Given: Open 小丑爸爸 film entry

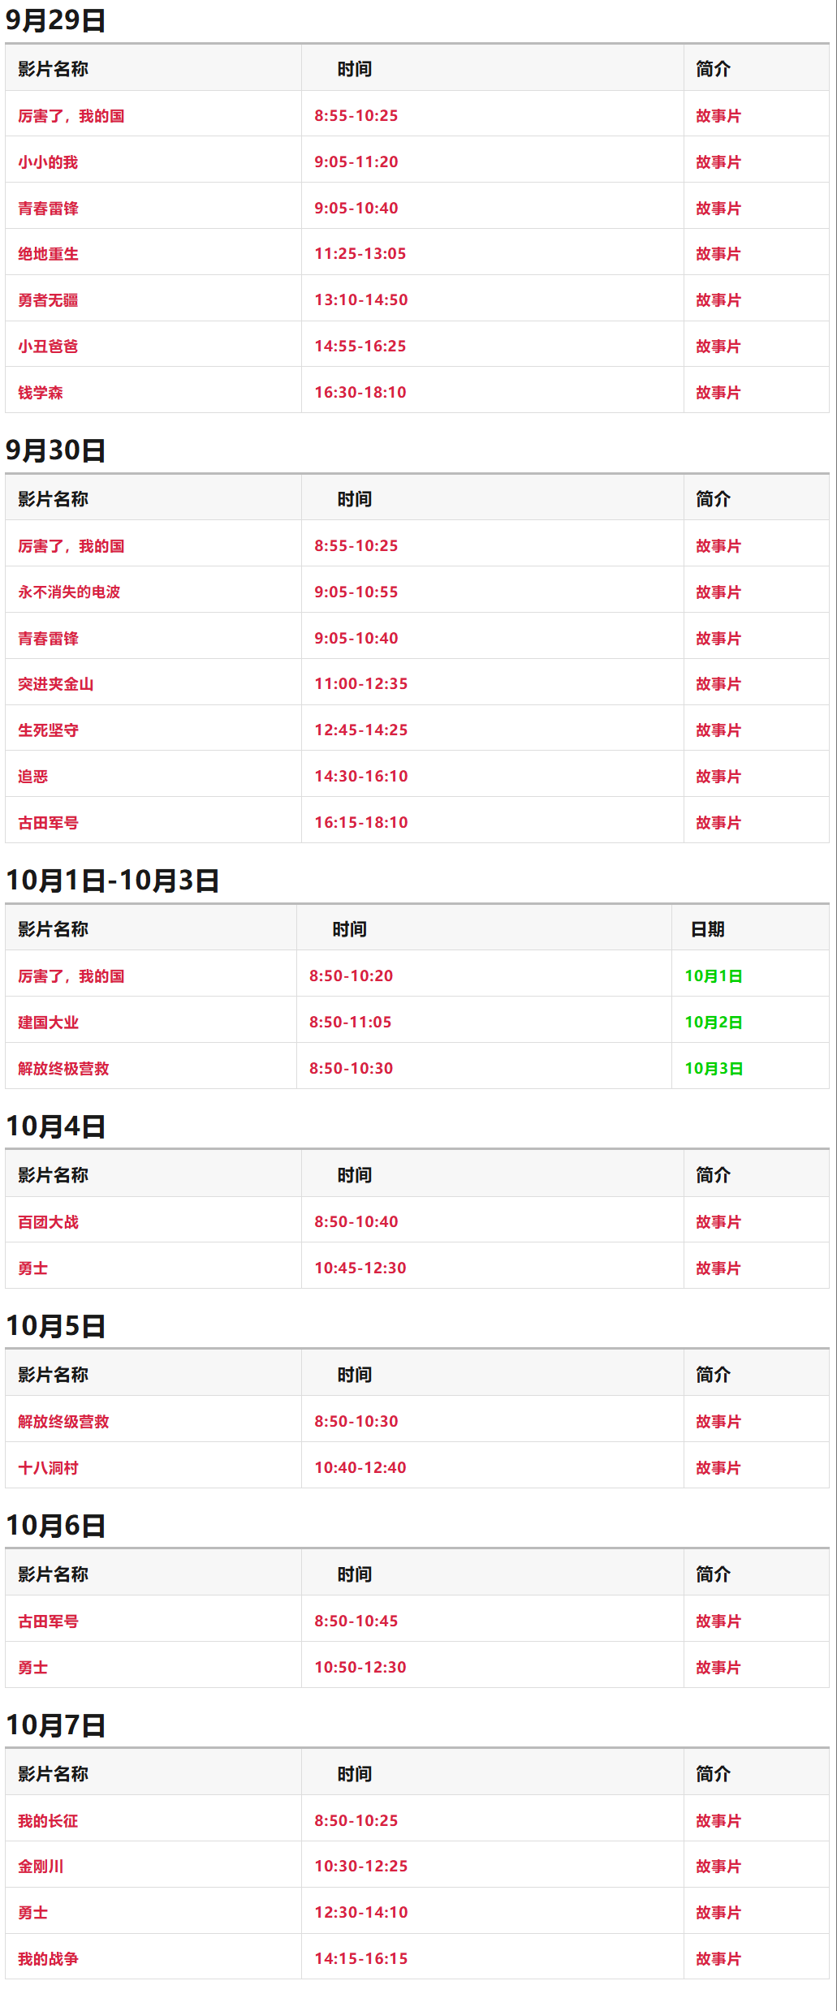Looking at the screenshot, I should click(48, 347).
